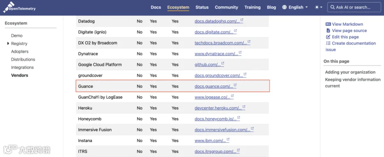Open external link icon beside docs.guance.com
This screenshot has height=157, width=384.
pos(235,85)
